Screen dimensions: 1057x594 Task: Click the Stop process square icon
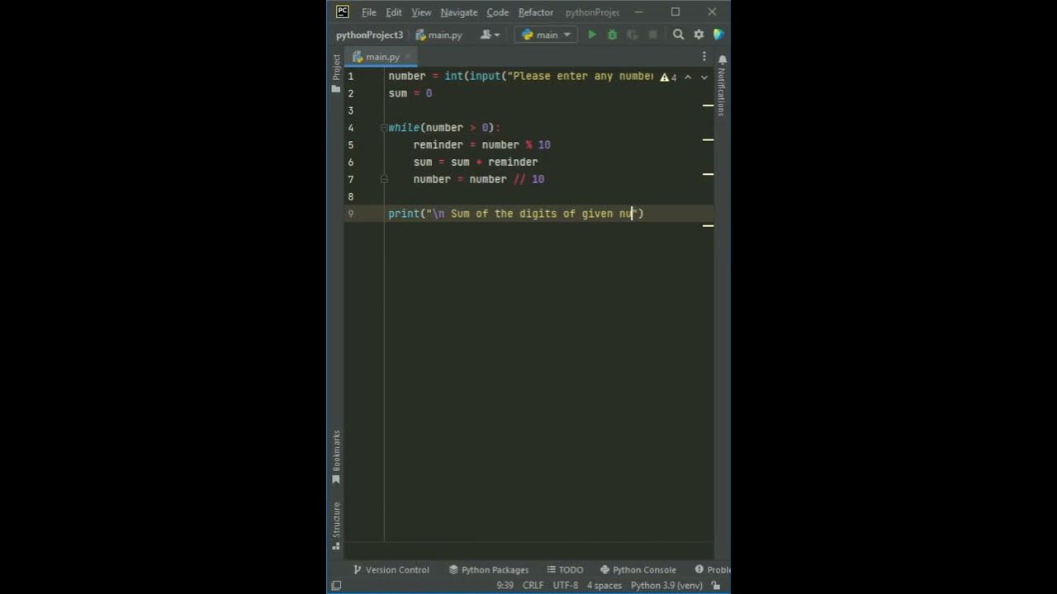coord(652,35)
